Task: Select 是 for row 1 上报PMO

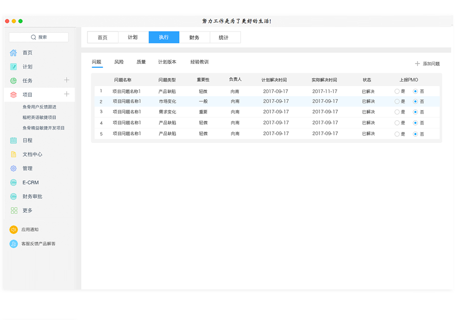Action: click(x=397, y=91)
